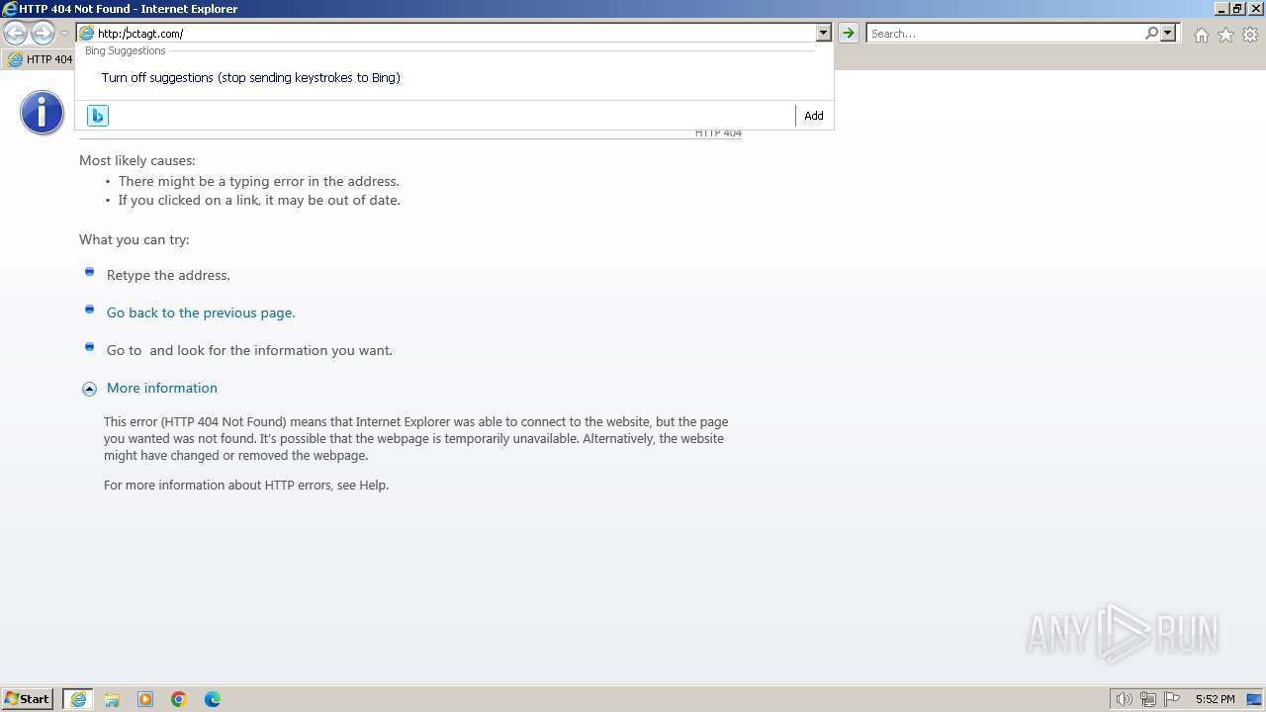This screenshot has width=1266, height=712.
Task: Click Go back to the previous page
Action: pos(201,312)
